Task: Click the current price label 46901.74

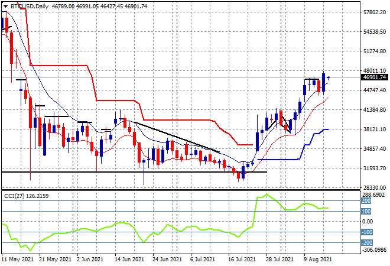Action: pyautogui.click(x=374, y=77)
